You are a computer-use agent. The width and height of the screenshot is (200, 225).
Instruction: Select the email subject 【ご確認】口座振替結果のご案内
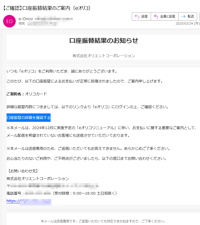(x=47, y=8)
